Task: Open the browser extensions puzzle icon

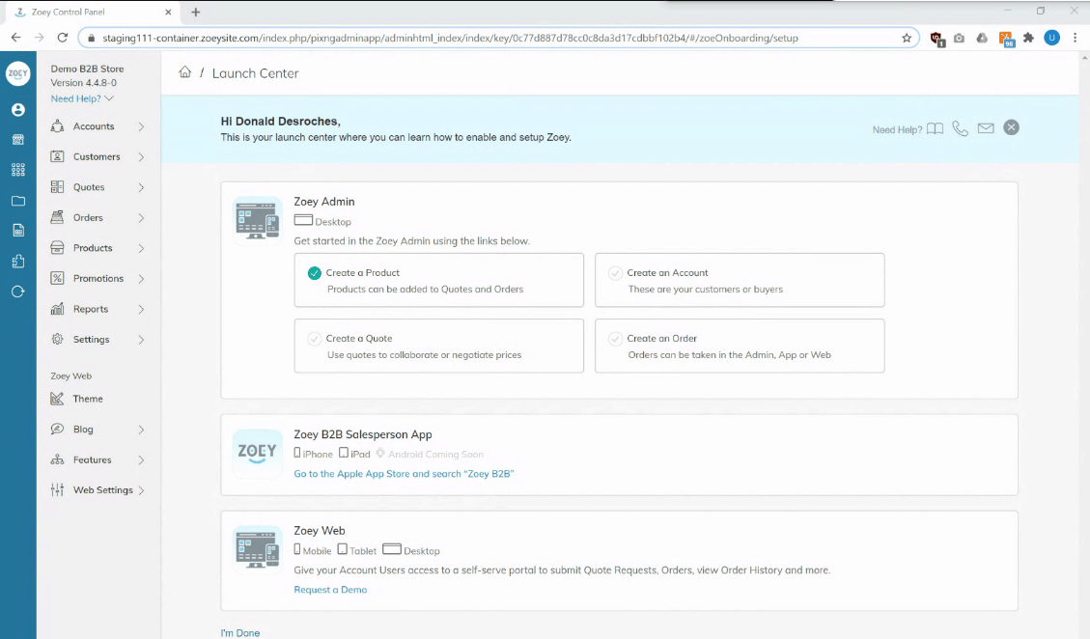Action: [x=1028, y=39]
